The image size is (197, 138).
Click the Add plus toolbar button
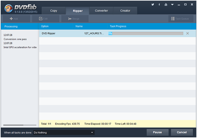16,19
